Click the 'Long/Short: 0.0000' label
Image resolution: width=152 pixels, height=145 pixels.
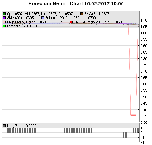point(22,126)
